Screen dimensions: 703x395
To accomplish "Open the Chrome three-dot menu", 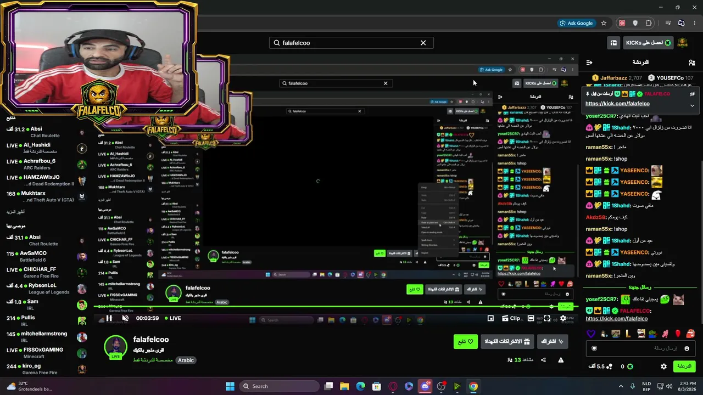I will [694, 23].
